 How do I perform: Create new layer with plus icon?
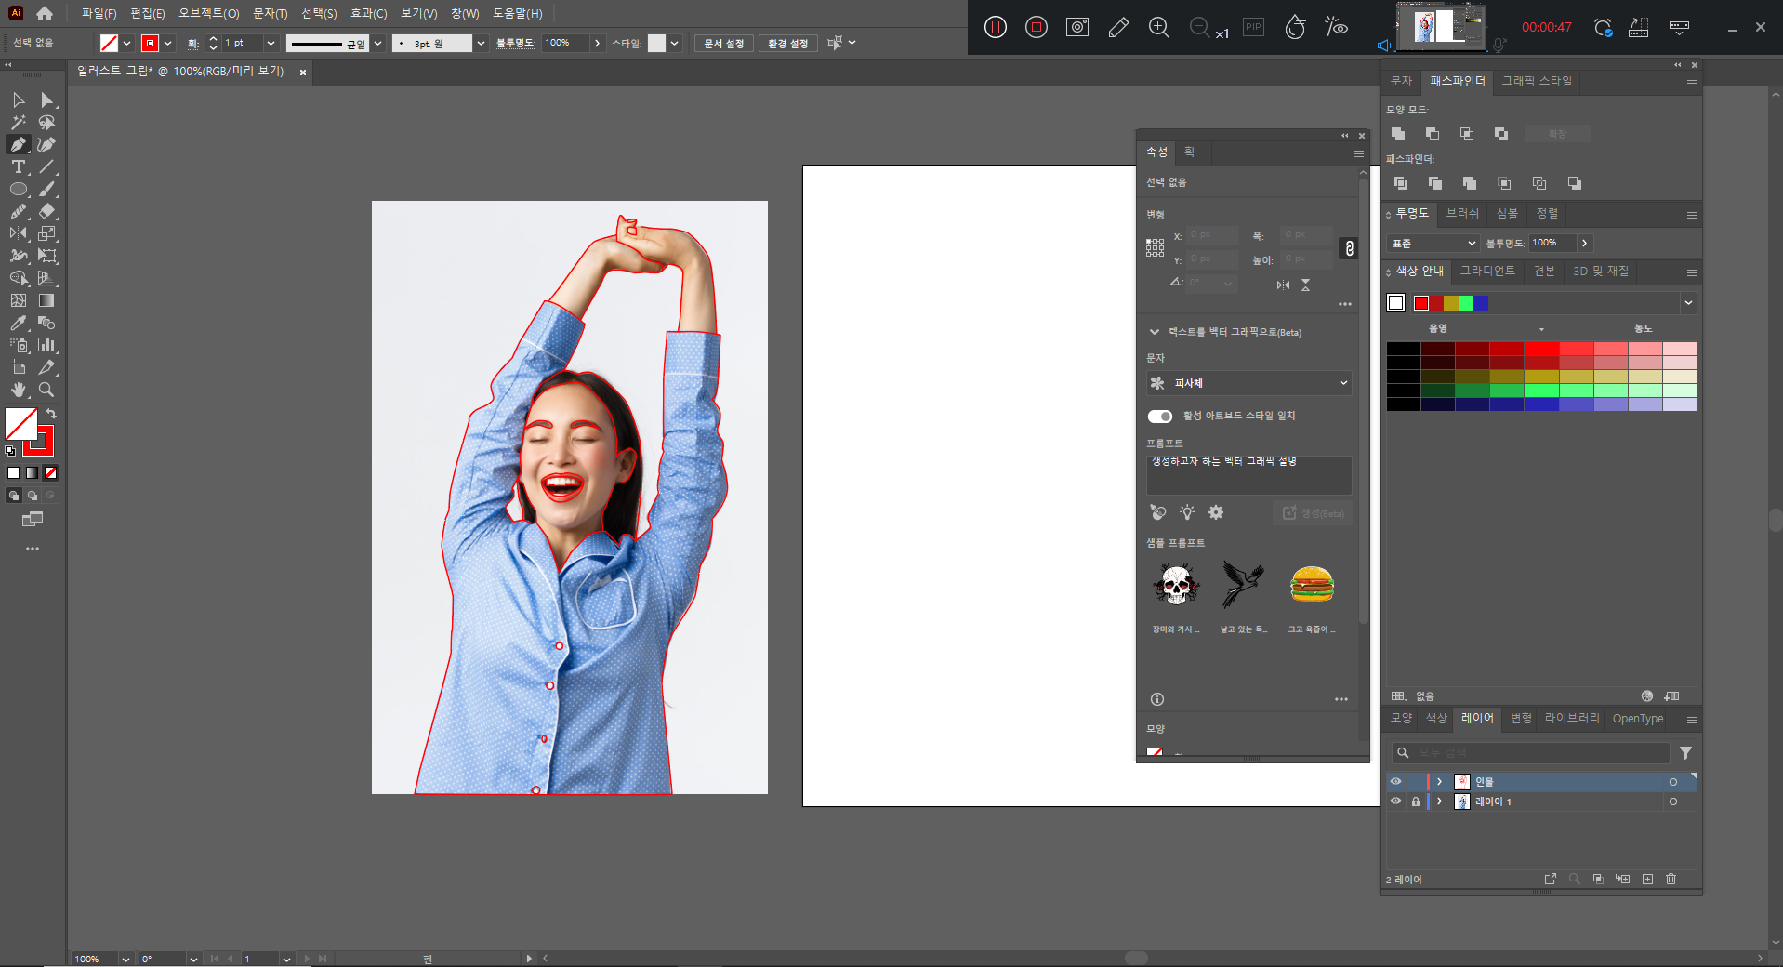(x=1647, y=879)
